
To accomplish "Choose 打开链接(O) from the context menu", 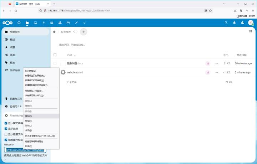I will (x=41, y=71).
